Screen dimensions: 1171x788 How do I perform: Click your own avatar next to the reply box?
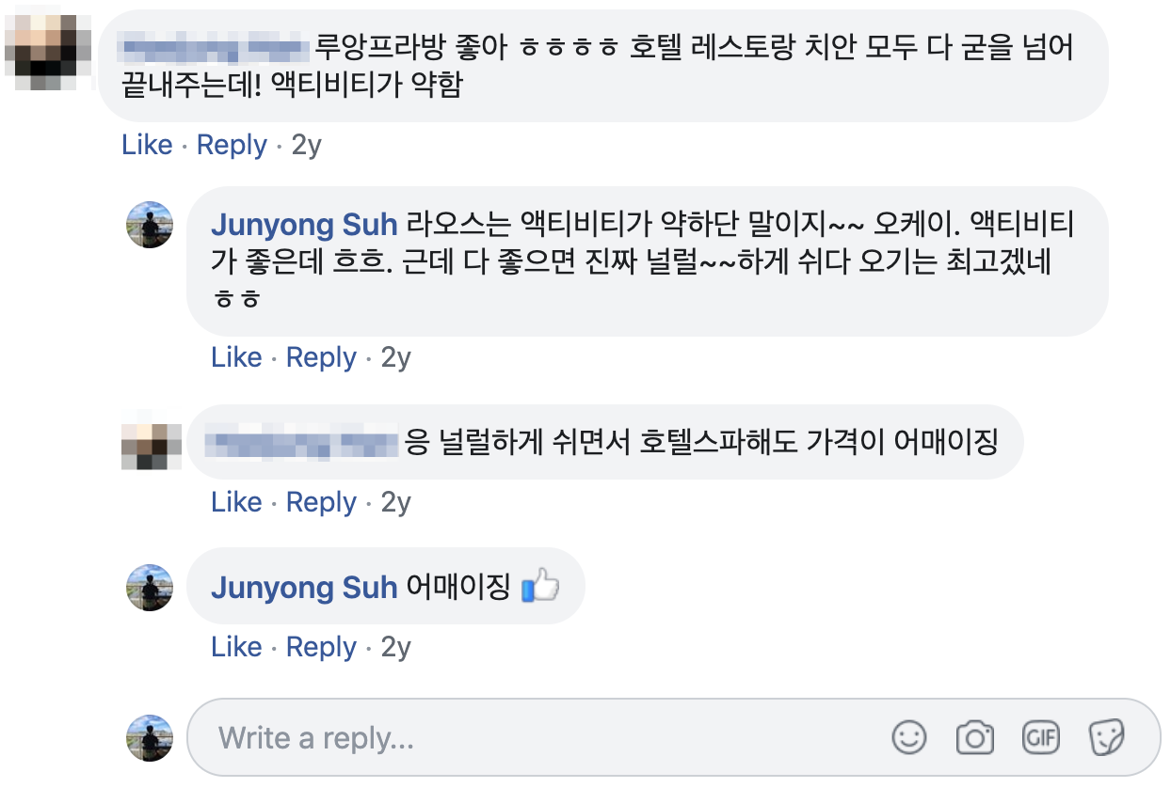point(151,738)
